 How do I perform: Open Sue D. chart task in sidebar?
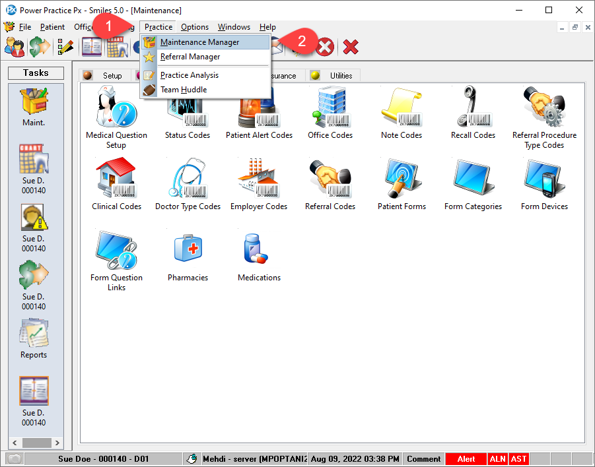coord(34,170)
